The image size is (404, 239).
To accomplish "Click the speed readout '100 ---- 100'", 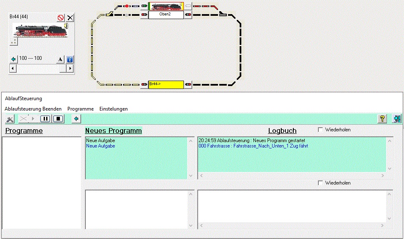I will point(30,58).
